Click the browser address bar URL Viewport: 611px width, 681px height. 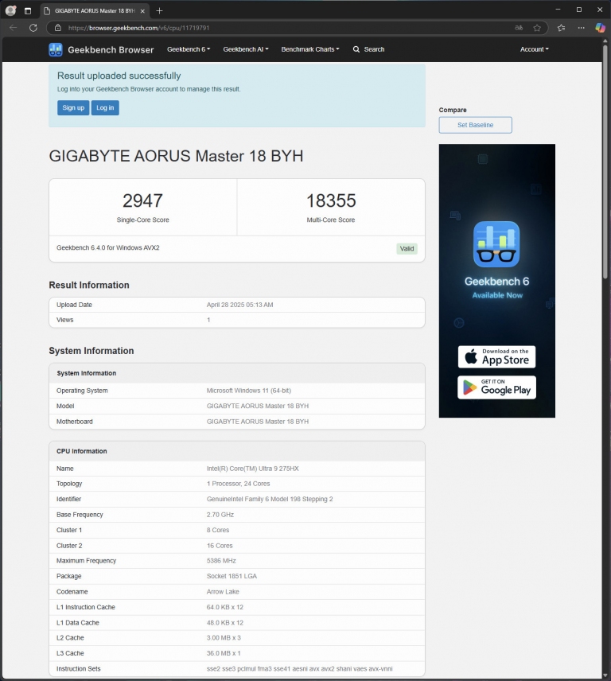pyautogui.click(x=138, y=28)
